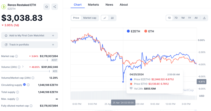Click Circulating supply info icon

[28, 85]
